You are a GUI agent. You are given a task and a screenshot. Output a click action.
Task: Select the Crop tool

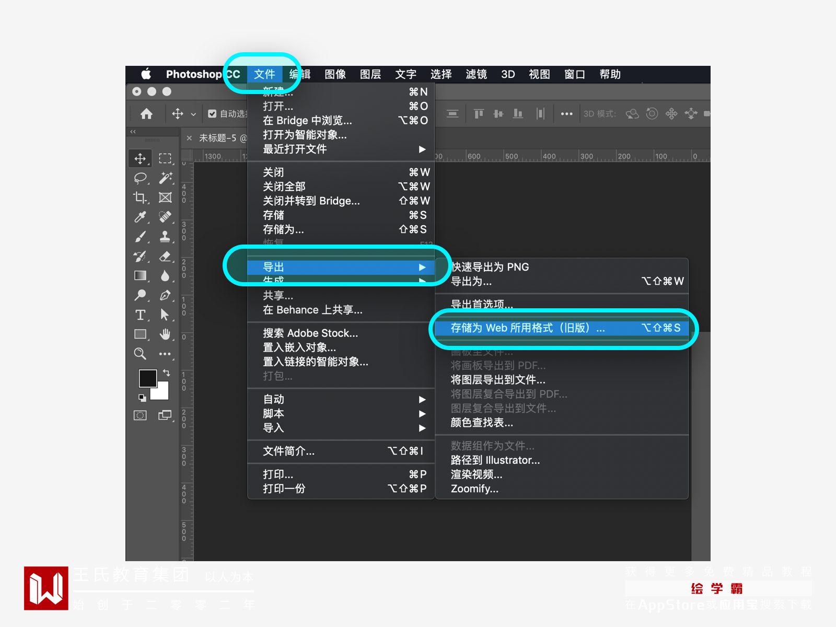(x=140, y=198)
